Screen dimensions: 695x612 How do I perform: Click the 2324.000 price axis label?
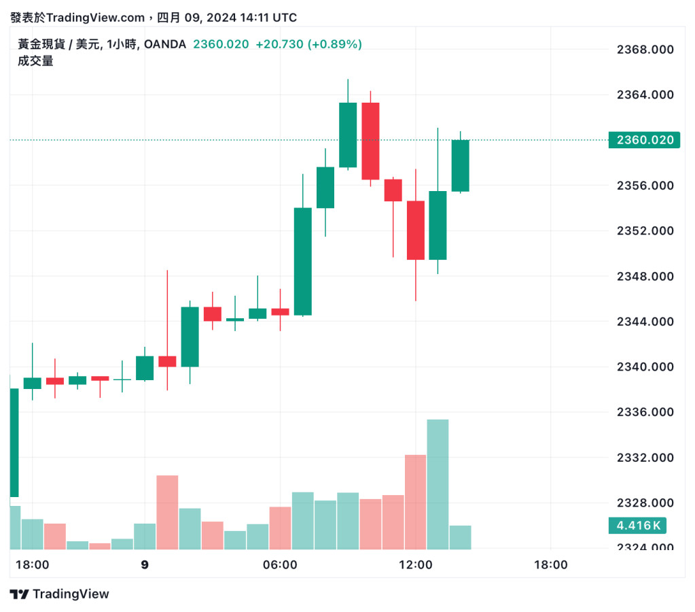click(x=644, y=547)
